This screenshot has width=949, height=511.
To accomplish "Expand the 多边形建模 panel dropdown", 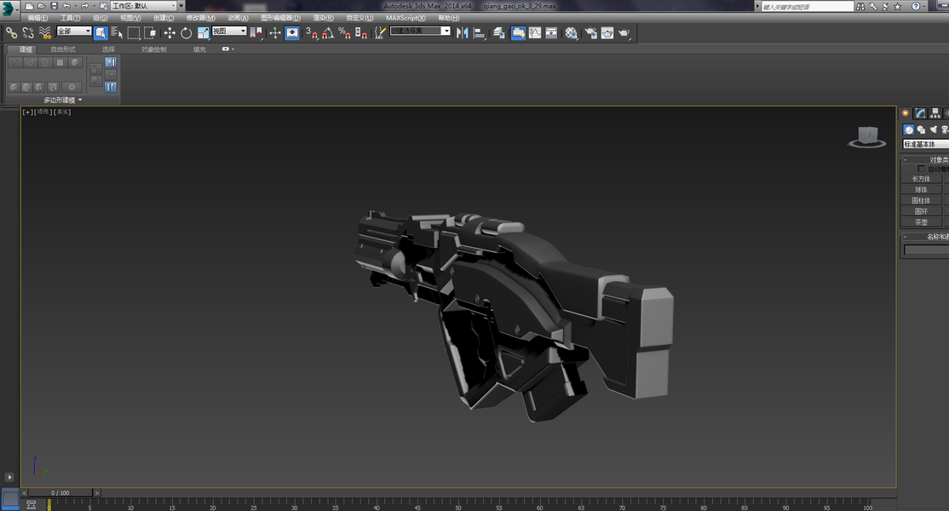I will tap(62, 100).
